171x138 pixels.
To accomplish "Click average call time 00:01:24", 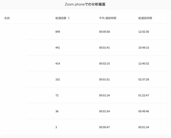I will [105, 95].
